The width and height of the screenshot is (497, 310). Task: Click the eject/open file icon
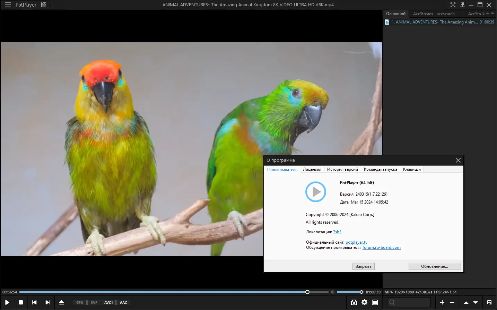(61, 302)
